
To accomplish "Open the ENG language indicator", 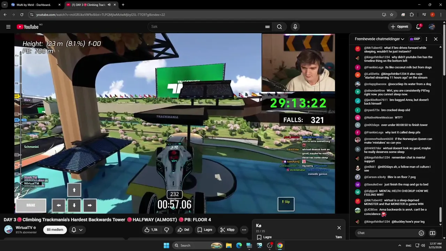I will click(408, 245).
